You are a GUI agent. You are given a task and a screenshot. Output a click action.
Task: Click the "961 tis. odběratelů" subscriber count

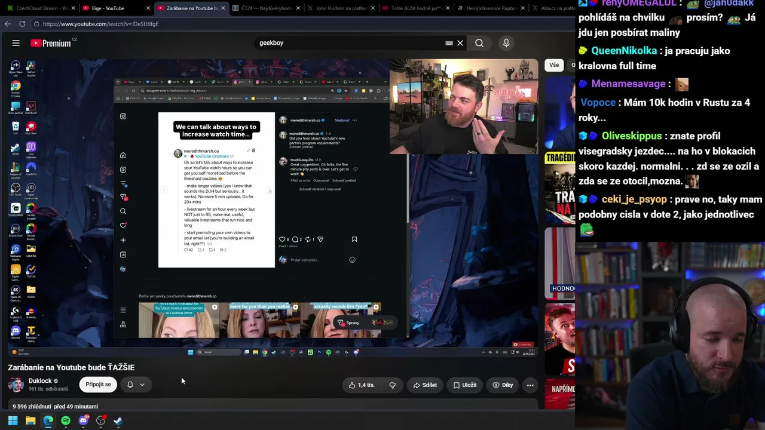[x=48, y=389]
